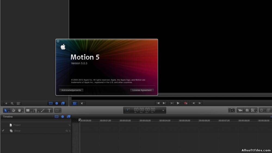Click the search magnifier icon
The image size is (272, 153).
point(12,103)
